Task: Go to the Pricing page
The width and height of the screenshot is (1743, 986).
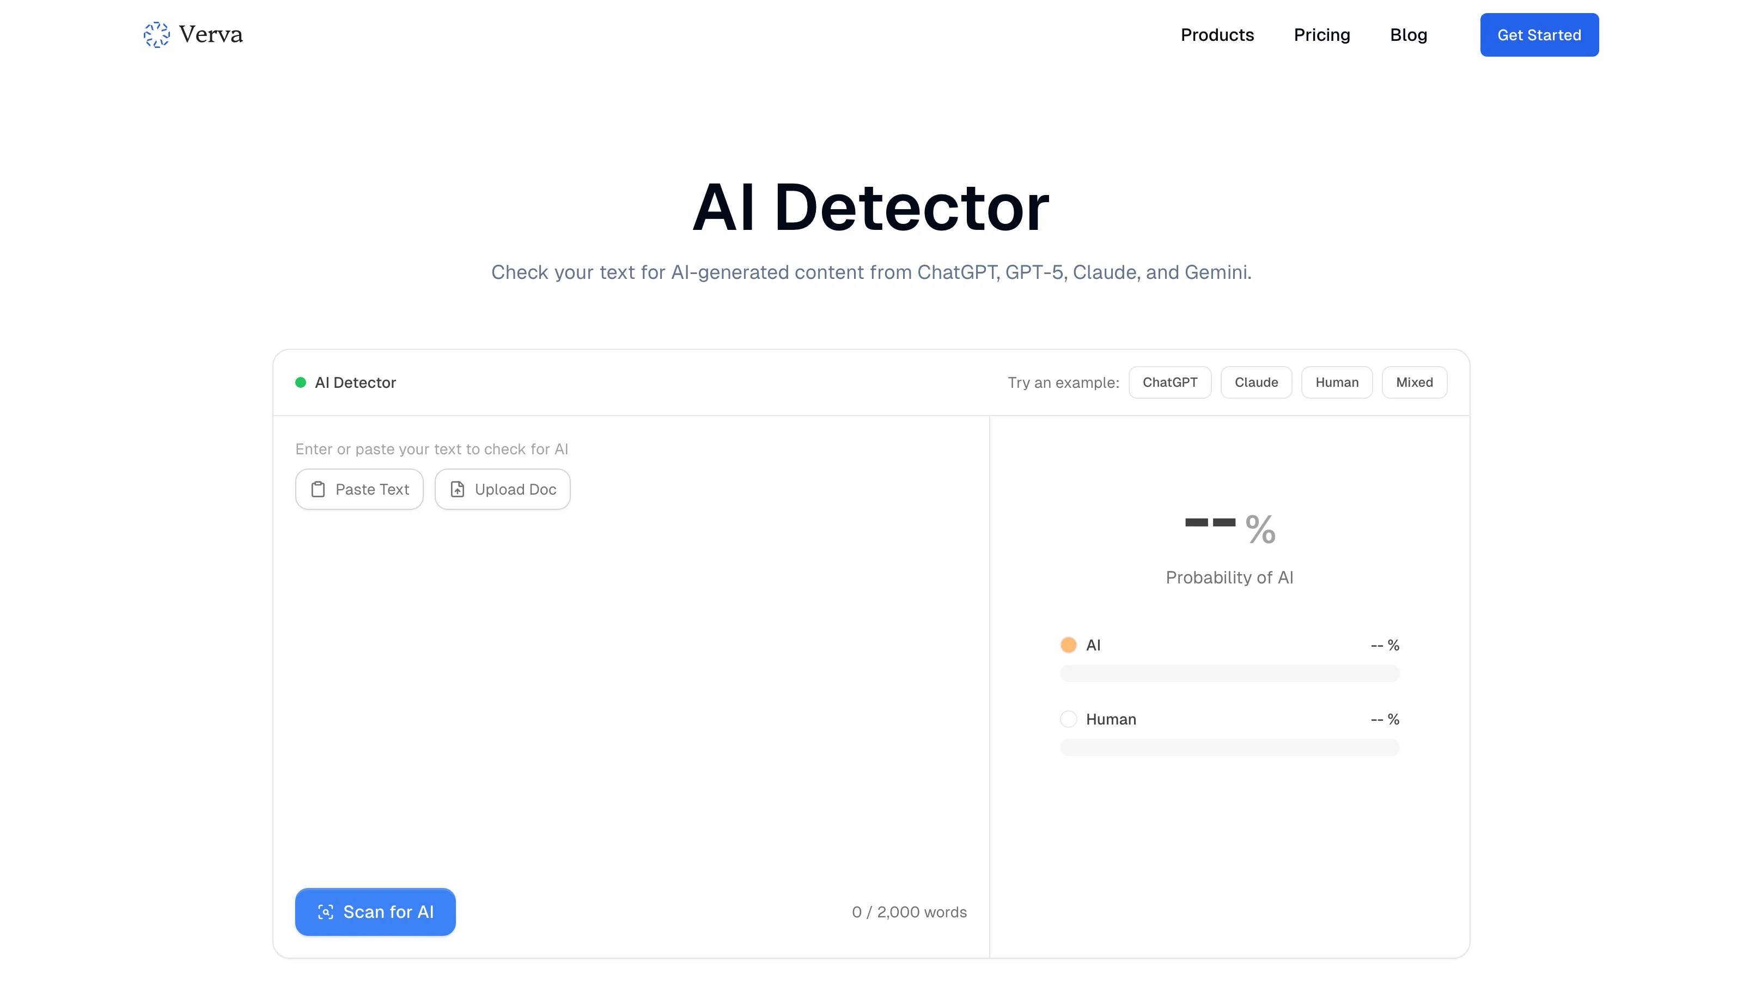Action: 1321,35
